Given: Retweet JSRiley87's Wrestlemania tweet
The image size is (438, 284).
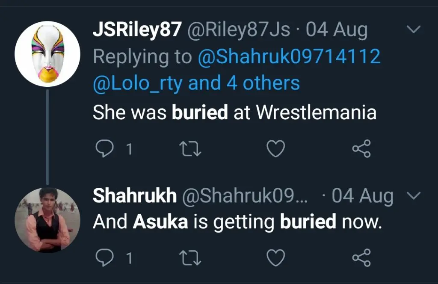Looking at the screenshot, I should coord(189,148).
